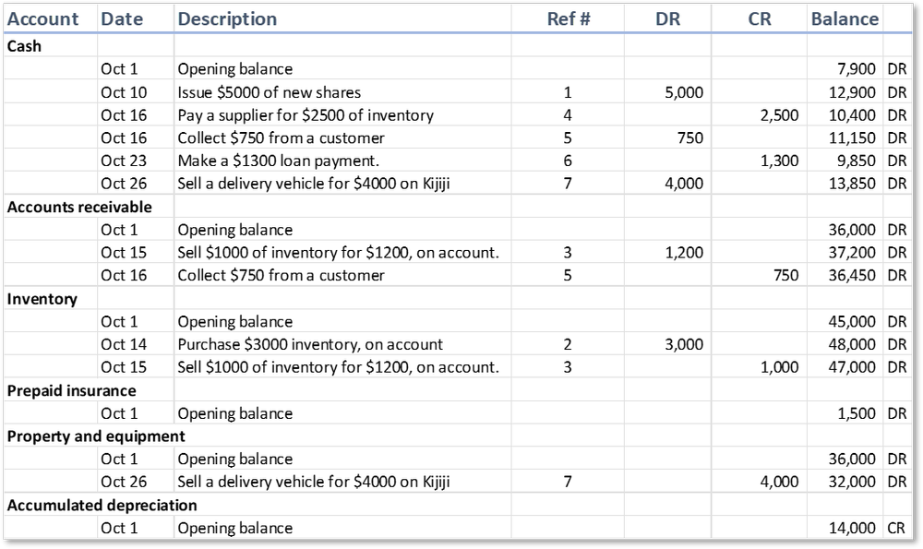Click the 4,000 debit amount in Cash
This screenshot has height=549, width=923.
[x=684, y=184]
